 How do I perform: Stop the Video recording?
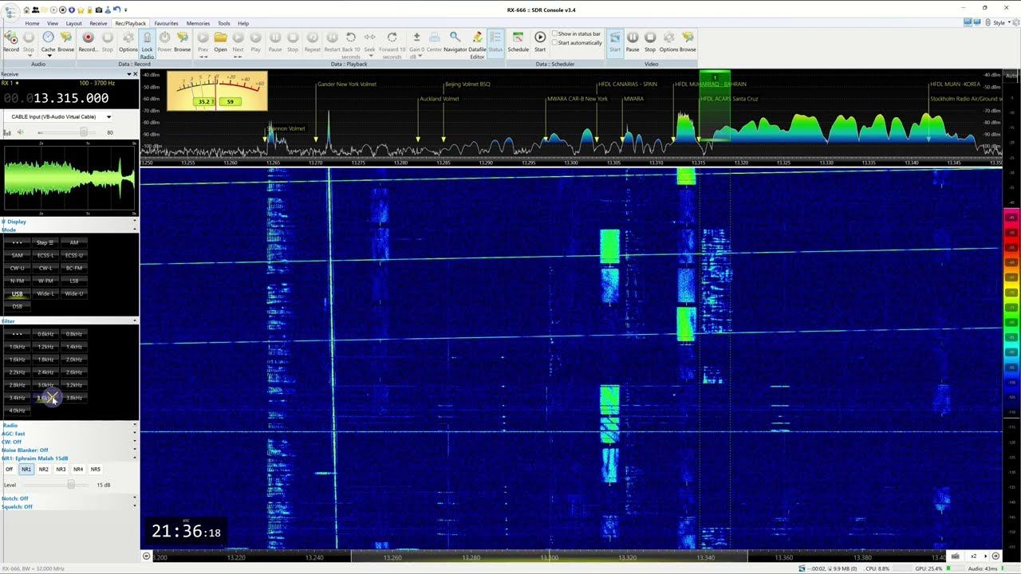(x=650, y=37)
